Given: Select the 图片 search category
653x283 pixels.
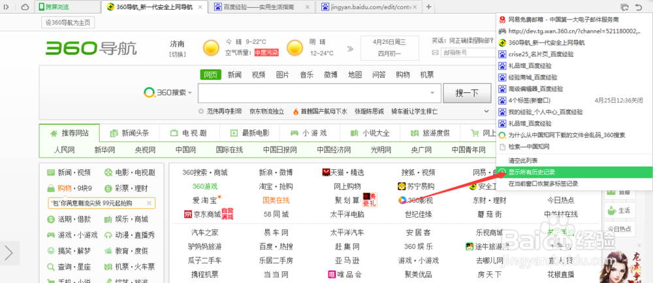Looking at the screenshot, I should pyautogui.click(x=283, y=75).
